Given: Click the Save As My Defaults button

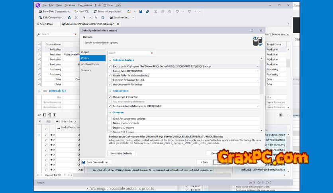Looking at the screenshot, I should [121, 153].
